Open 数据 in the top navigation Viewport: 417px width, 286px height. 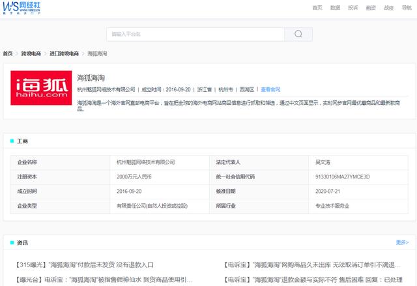point(335,8)
